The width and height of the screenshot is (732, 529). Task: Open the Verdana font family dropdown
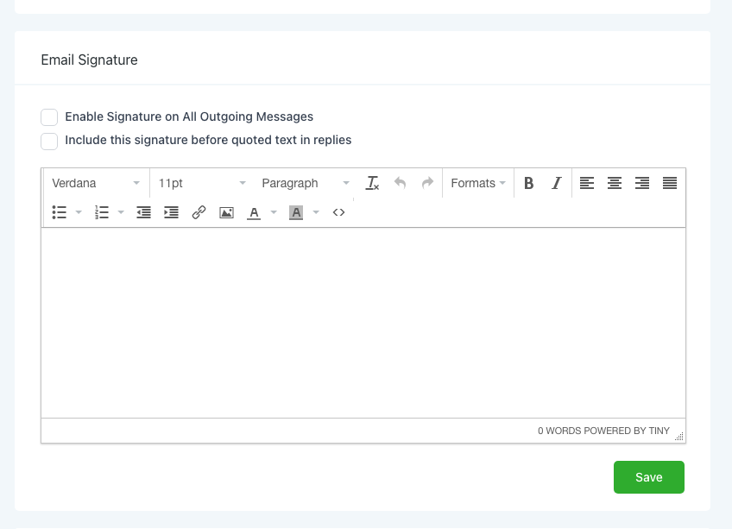tap(96, 183)
